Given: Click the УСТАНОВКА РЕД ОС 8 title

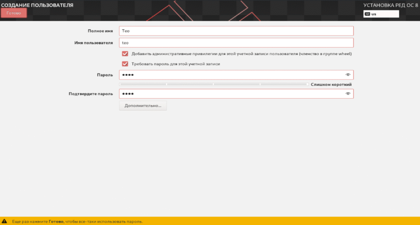Looking at the screenshot, I should (x=390, y=5).
